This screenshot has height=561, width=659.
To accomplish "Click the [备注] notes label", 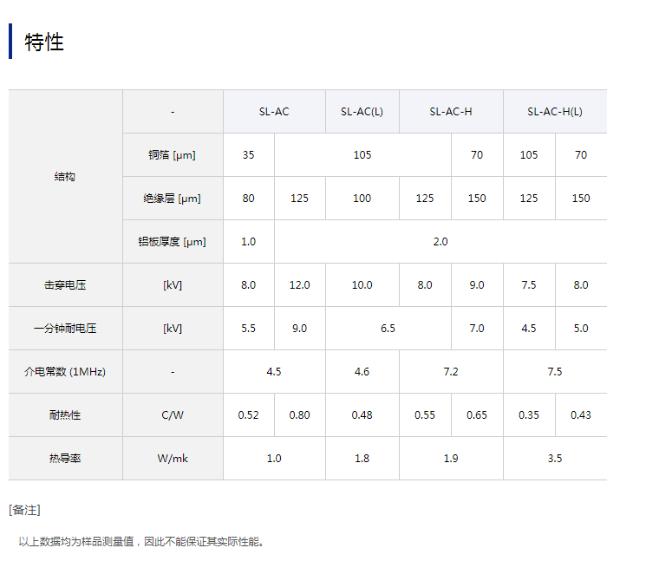I will pos(24,510).
